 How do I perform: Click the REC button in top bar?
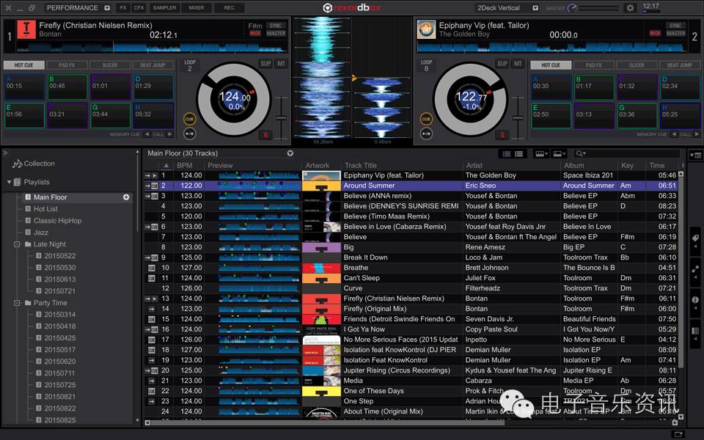point(229,8)
